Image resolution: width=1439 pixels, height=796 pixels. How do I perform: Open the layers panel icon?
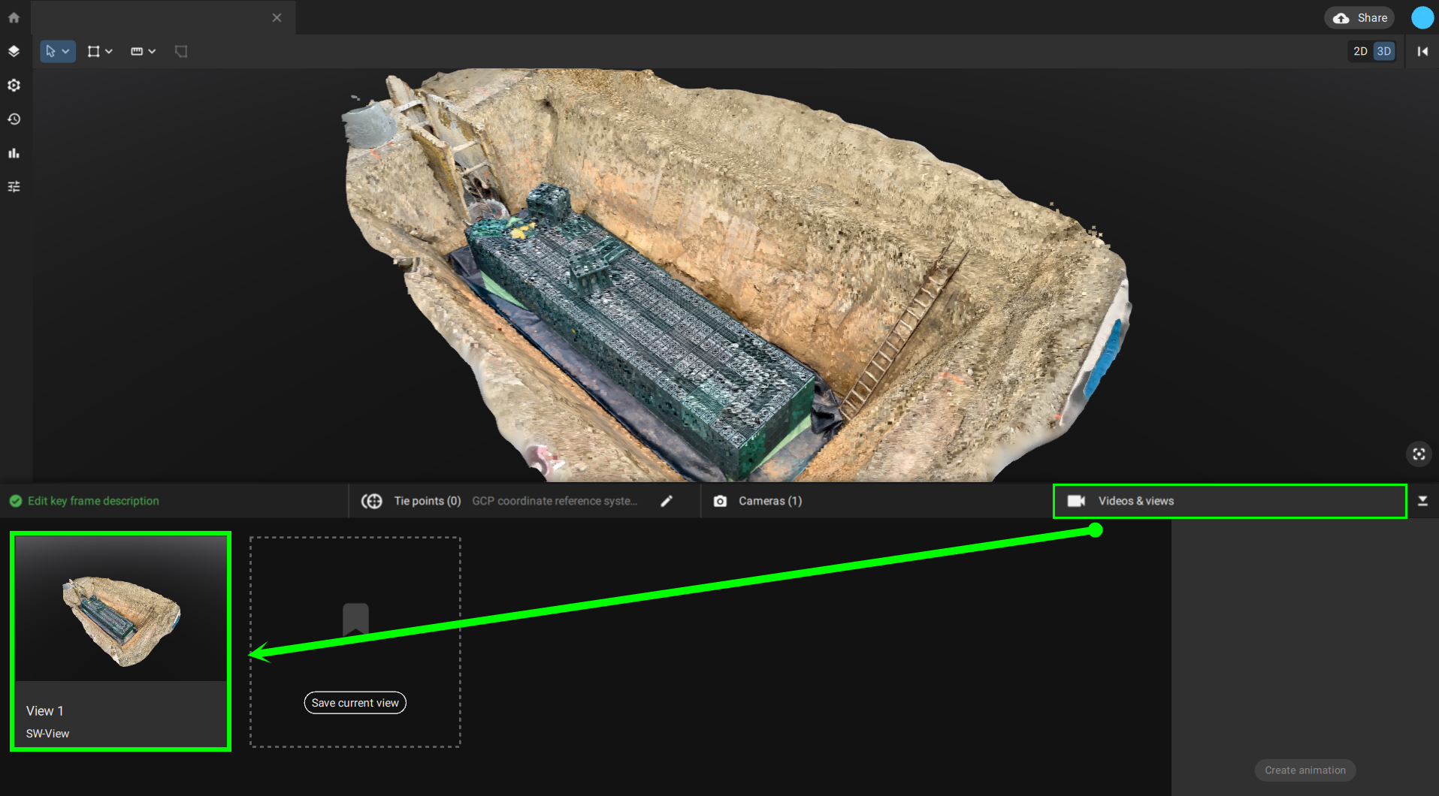point(14,51)
